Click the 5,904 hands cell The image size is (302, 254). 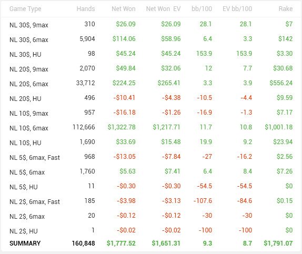click(87, 39)
